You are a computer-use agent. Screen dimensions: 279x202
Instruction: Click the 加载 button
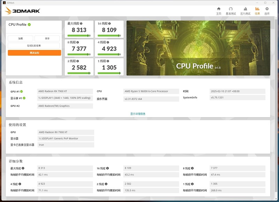pyautogui.click(x=20, y=38)
